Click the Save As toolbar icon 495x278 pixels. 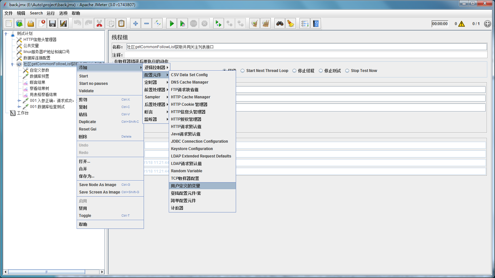[x=63, y=23]
